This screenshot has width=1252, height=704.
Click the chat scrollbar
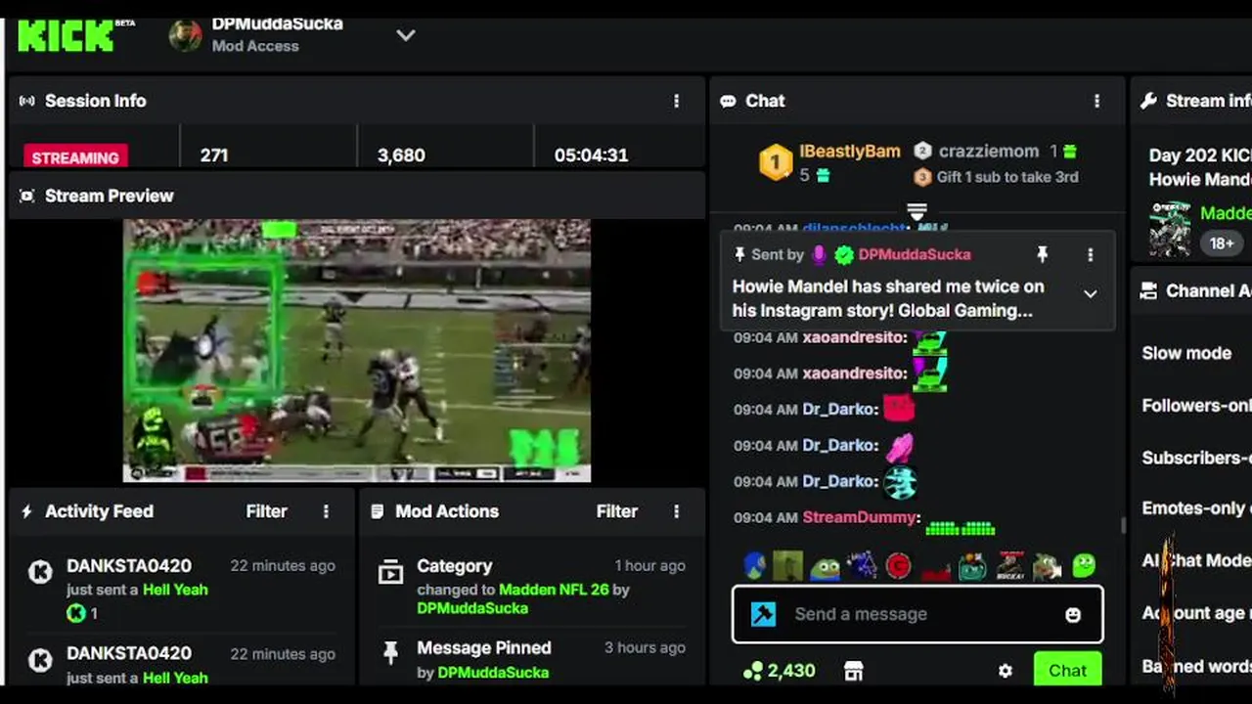(1123, 525)
